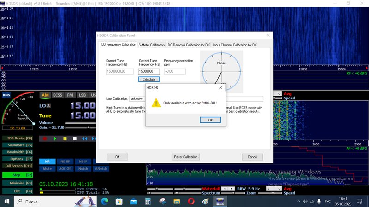The width and height of the screenshot is (369, 207).
Task: Toggle NB IF noise blanker
Action: [x=83, y=161]
